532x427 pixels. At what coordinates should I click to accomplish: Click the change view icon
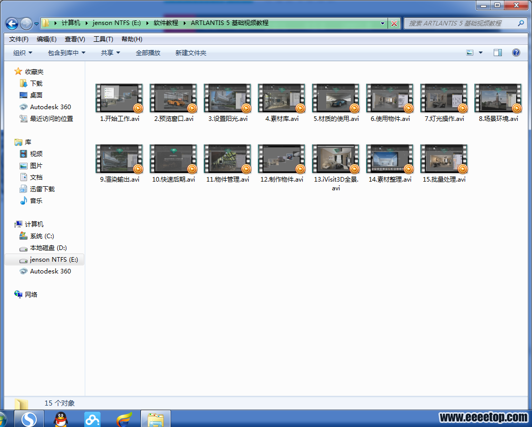point(470,53)
